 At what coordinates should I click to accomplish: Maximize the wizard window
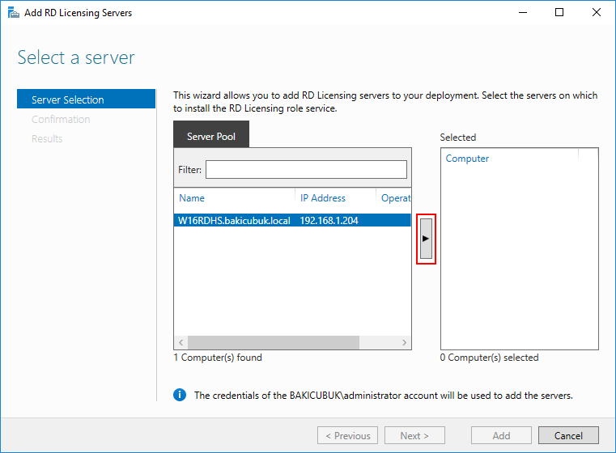[x=559, y=13]
